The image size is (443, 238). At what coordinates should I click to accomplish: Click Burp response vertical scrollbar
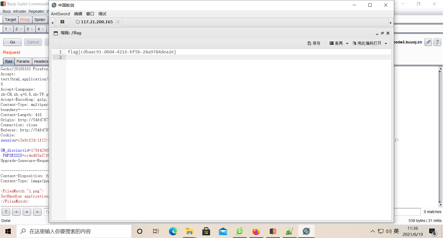tap(441, 137)
